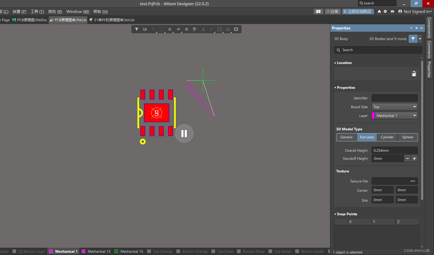Open Board Side dropdown
The image size is (434, 255).
[395, 107]
